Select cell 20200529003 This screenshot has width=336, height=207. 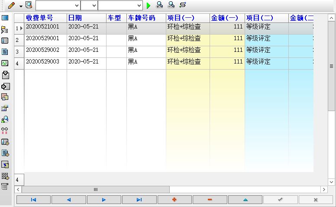pyautogui.click(x=45, y=63)
